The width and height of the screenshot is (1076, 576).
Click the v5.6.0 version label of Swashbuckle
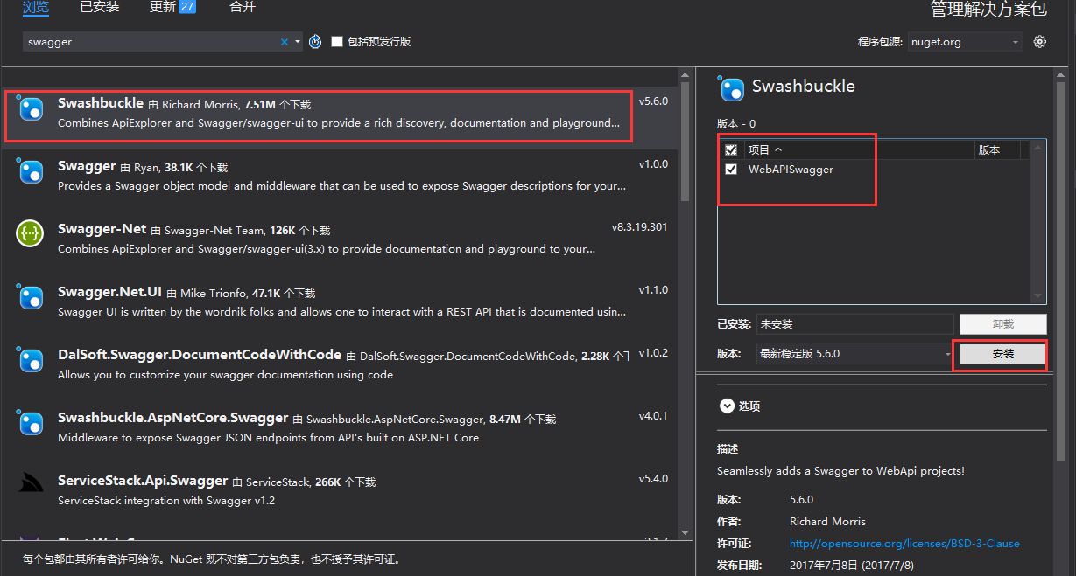[x=653, y=101]
